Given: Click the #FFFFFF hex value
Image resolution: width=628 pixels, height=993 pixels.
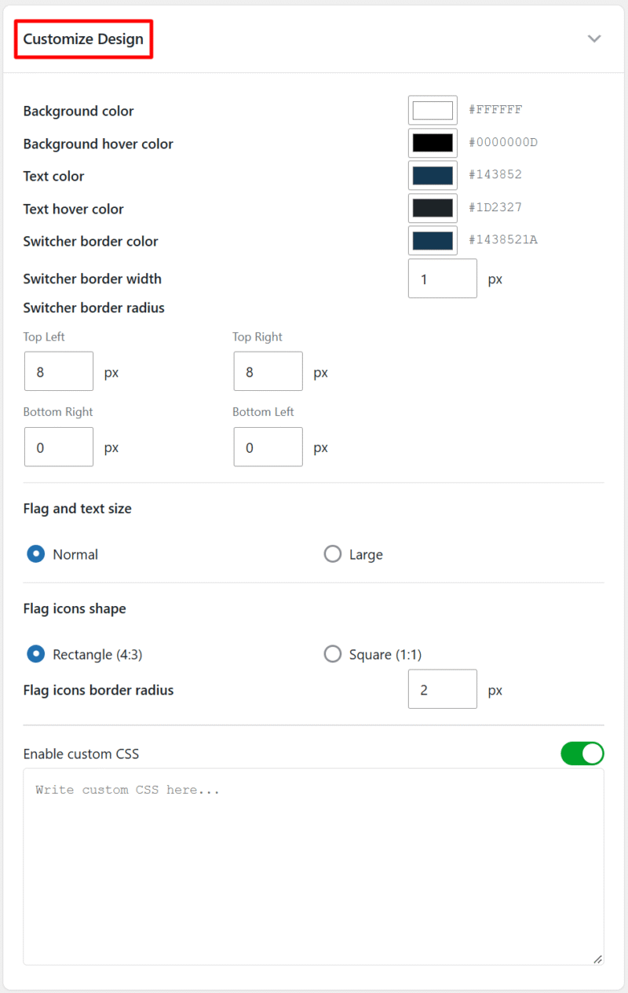Looking at the screenshot, I should coord(495,110).
